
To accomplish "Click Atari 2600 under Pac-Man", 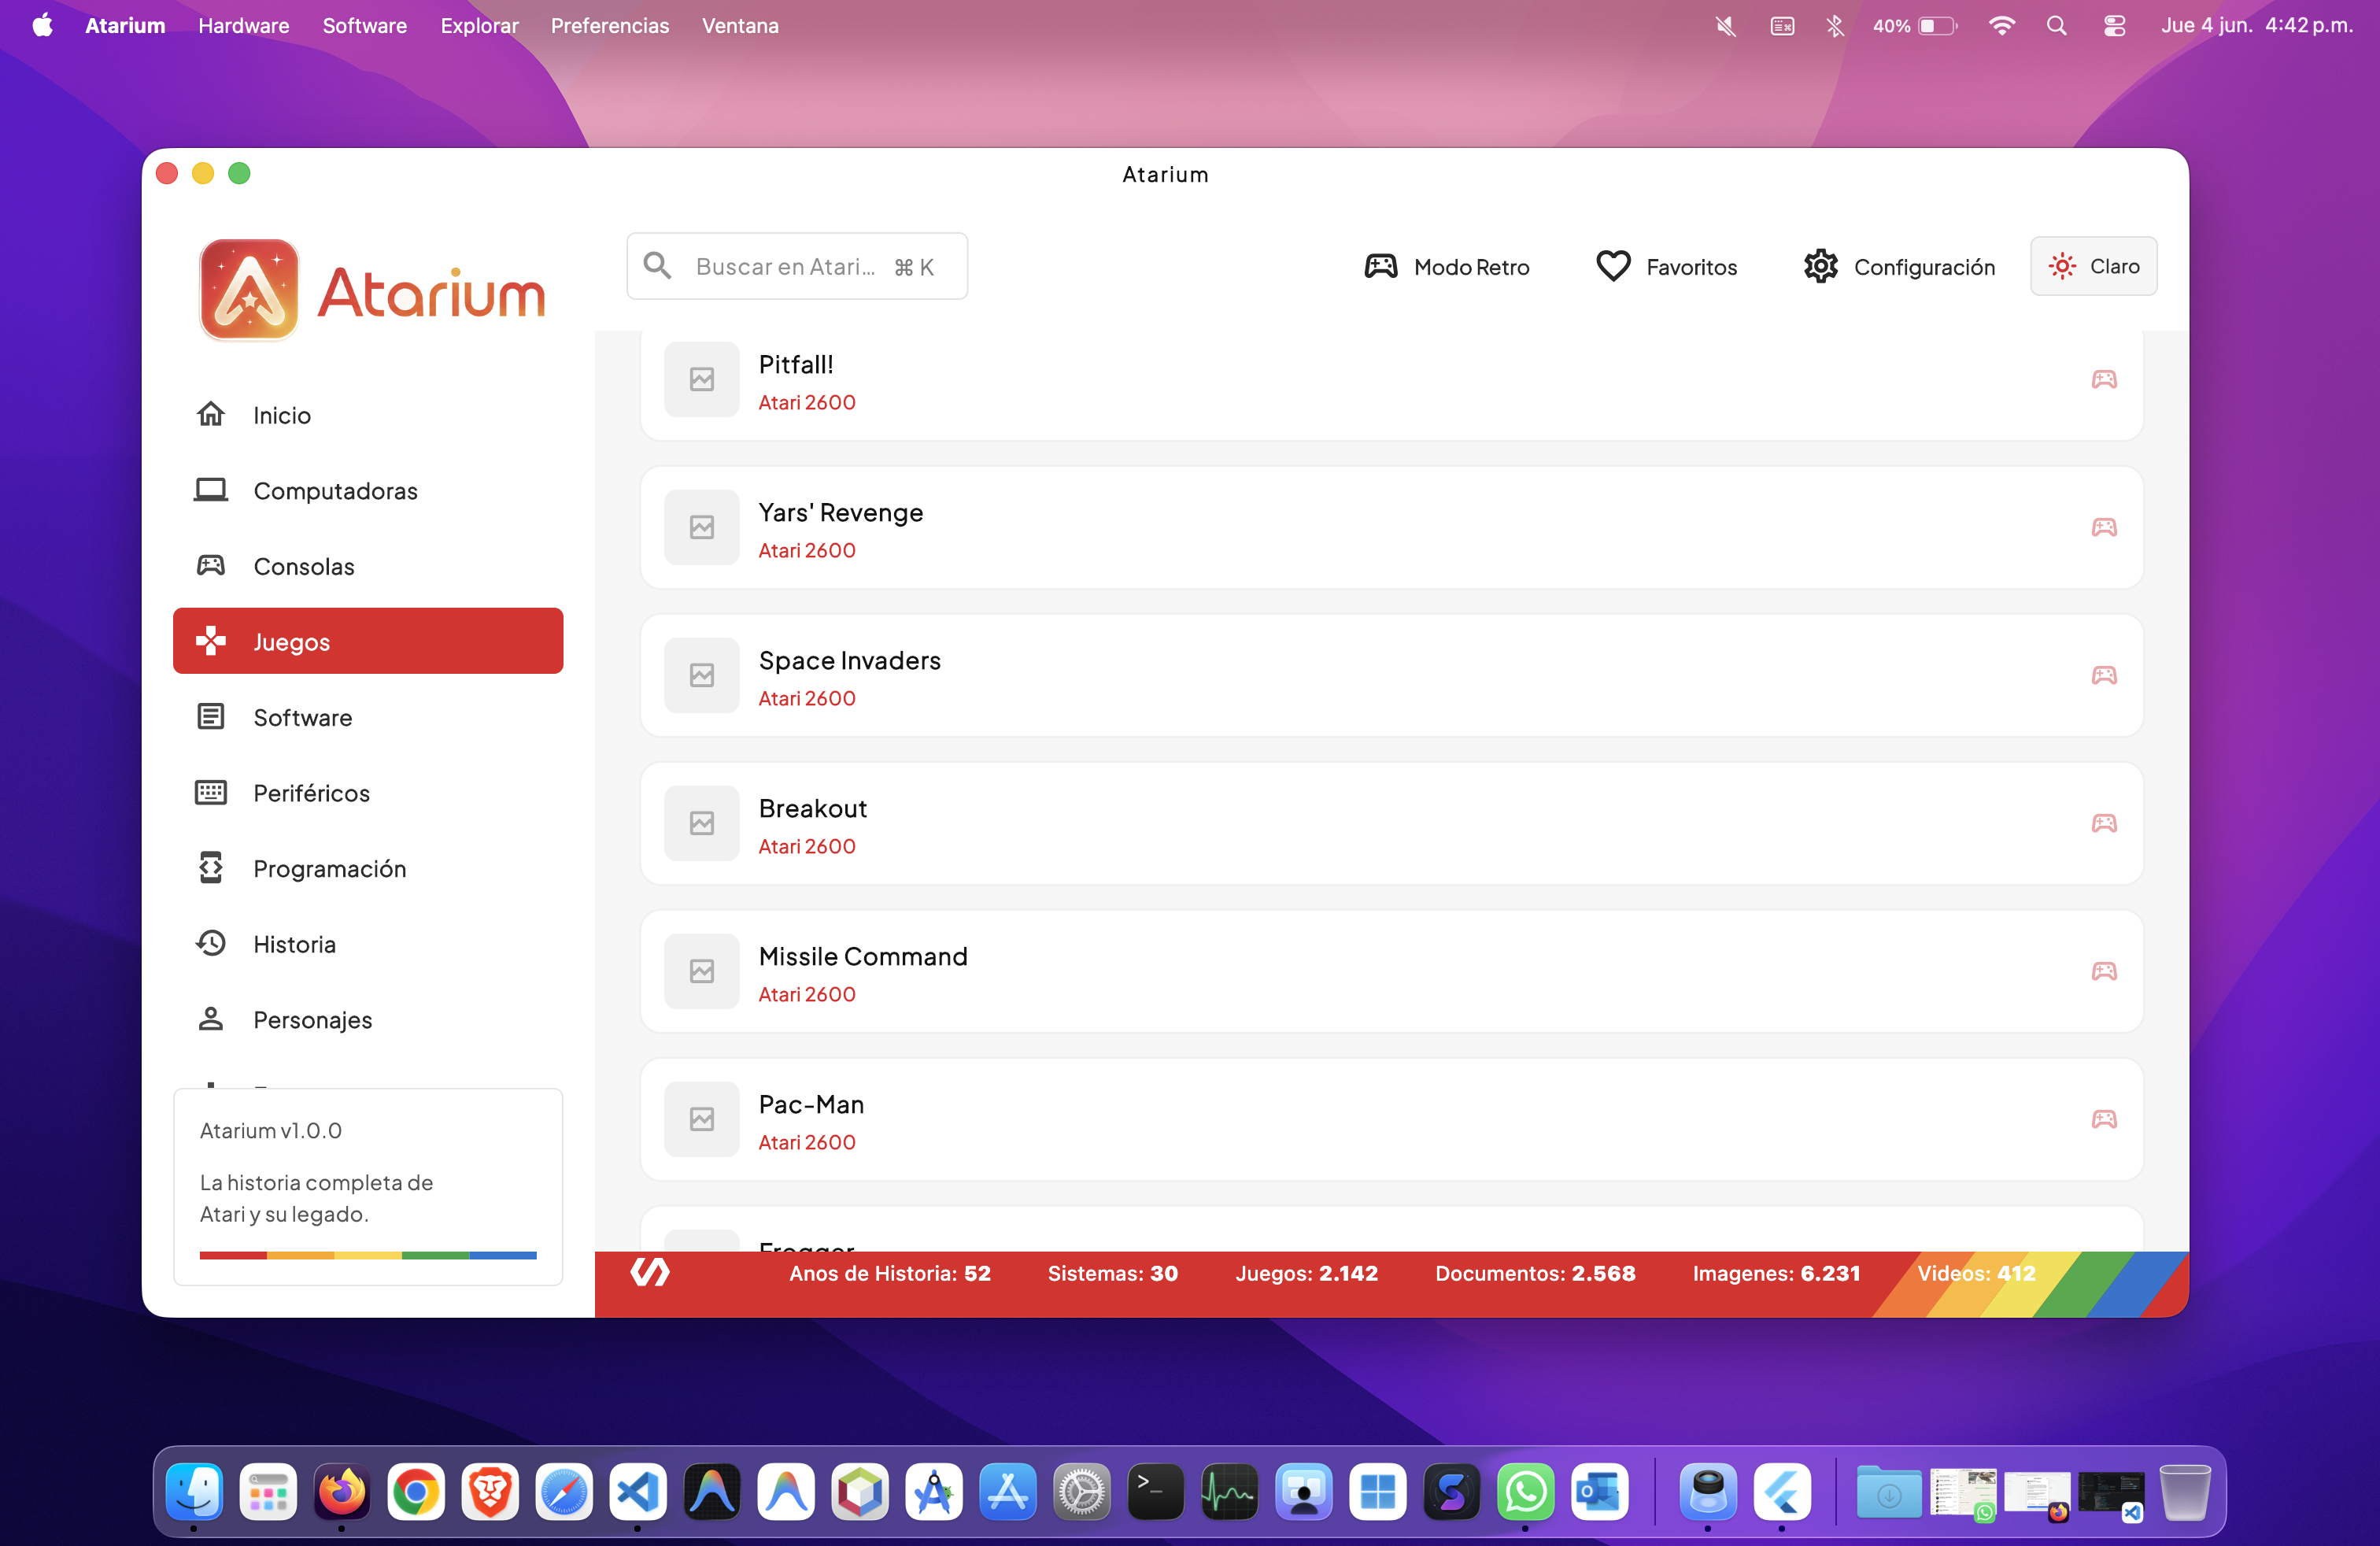I will point(807,1142).
